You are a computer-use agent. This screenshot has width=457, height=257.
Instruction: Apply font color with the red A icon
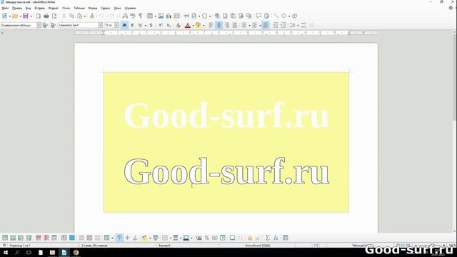point(188,26)
